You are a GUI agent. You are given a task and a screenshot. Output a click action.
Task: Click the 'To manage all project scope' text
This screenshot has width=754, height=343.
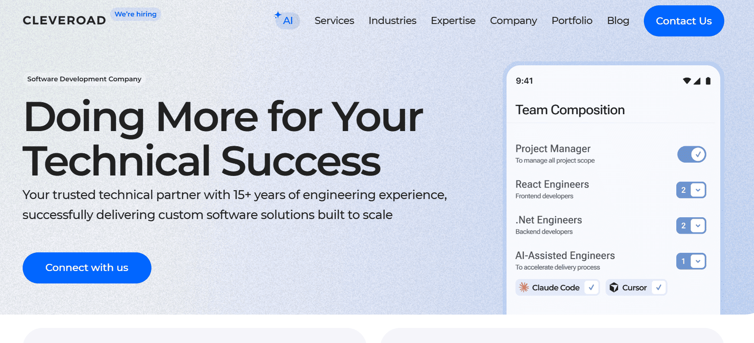[x=555, y=160]
